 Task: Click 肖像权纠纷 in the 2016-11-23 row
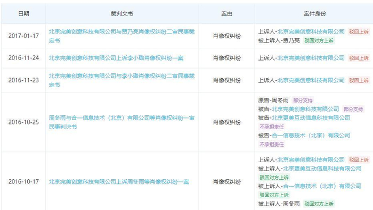point(226,80)
